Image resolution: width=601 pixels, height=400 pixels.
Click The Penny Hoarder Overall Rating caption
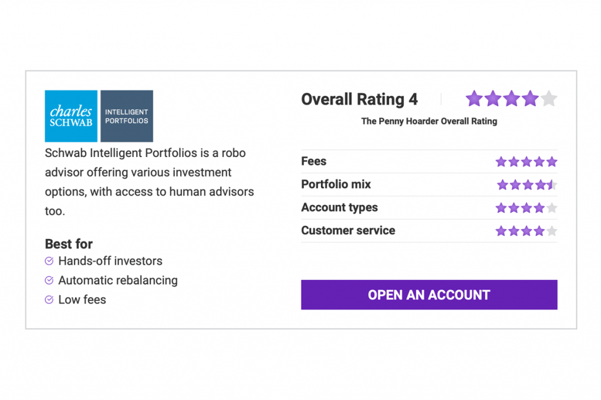429,121
